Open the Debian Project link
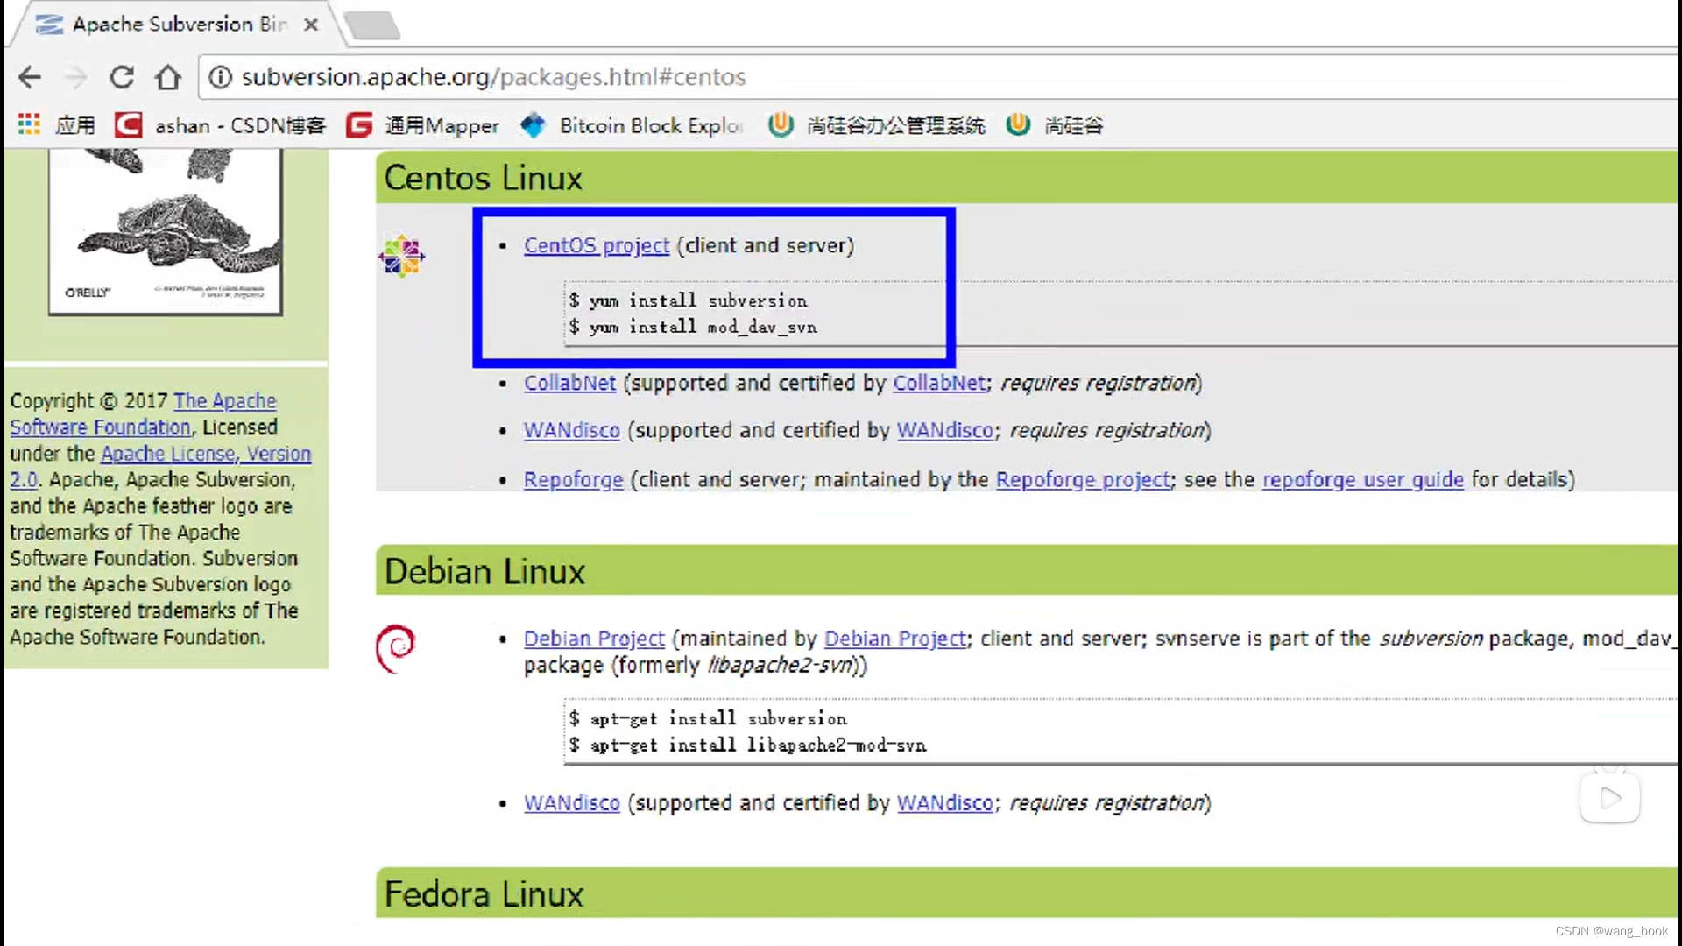 tap(594, 639)
